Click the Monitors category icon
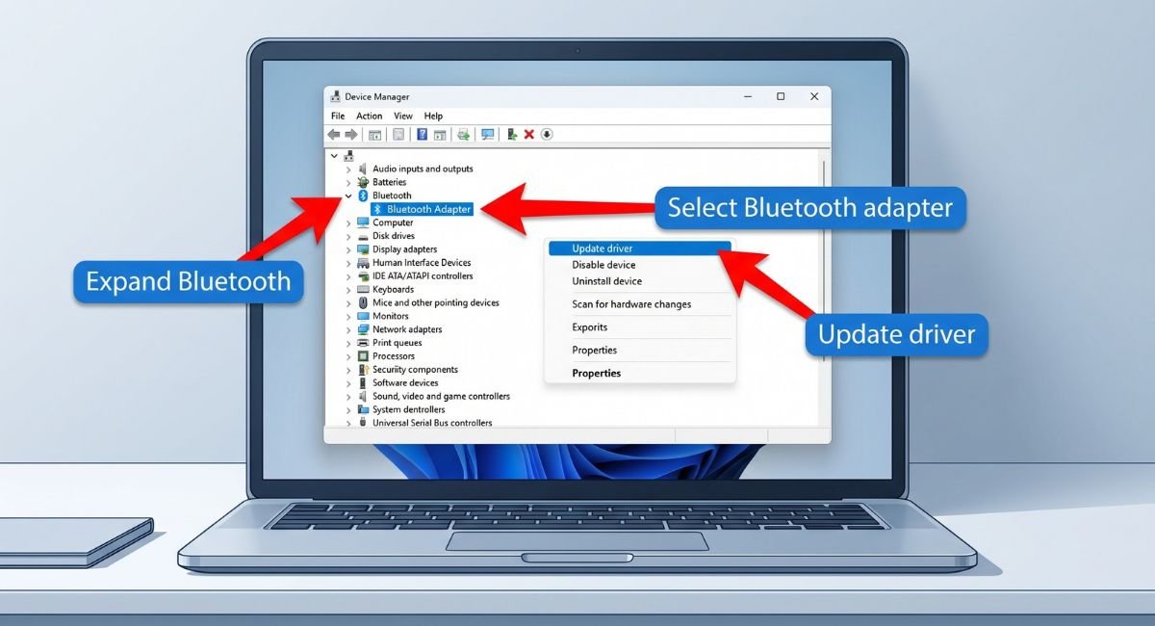This screenshot has width=1155, height=626. coord(363,316)
